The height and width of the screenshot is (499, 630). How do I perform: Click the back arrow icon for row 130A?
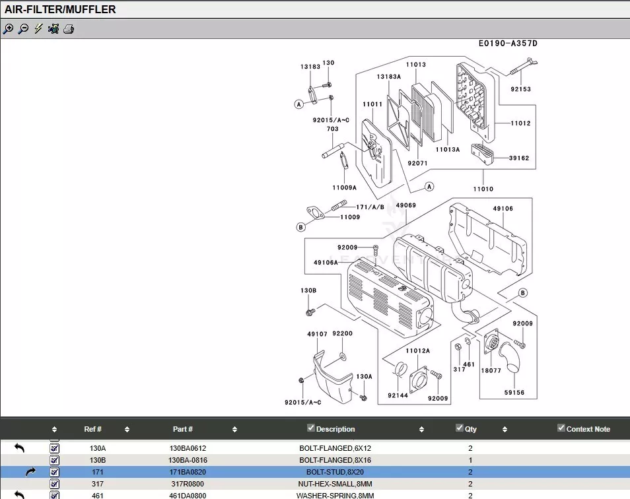19,448
